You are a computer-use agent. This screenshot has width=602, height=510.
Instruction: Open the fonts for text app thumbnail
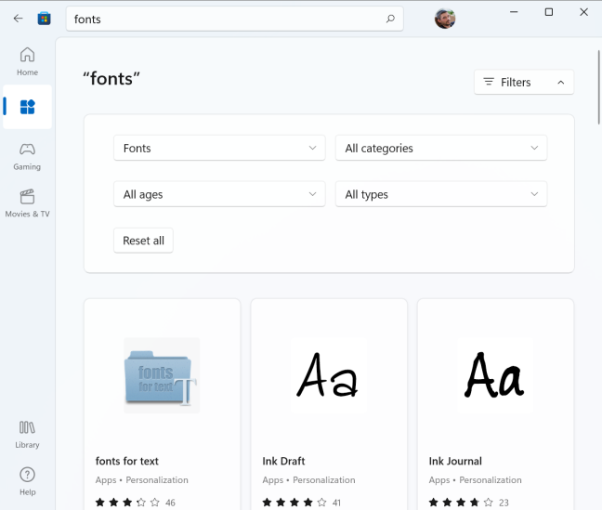(162, 375)
